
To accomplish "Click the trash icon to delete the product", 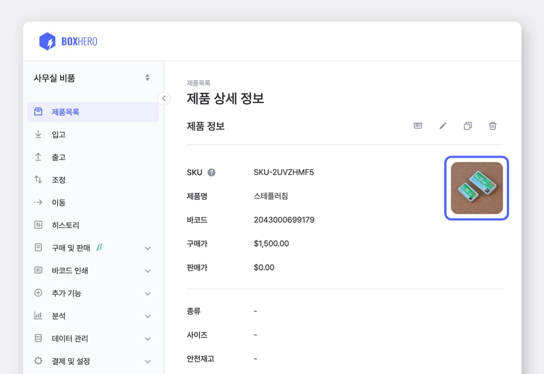I will (x=492, y=126).
